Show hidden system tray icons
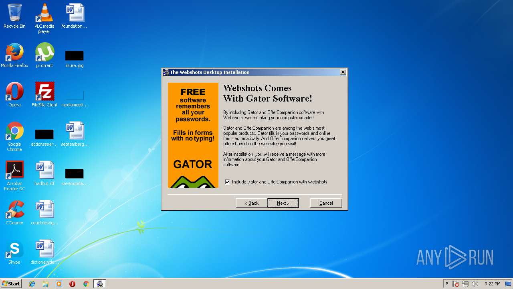The image size is (513, 289). pos(447,284)
